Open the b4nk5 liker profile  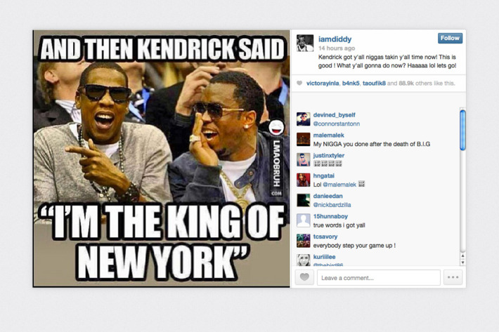point(351,84)
